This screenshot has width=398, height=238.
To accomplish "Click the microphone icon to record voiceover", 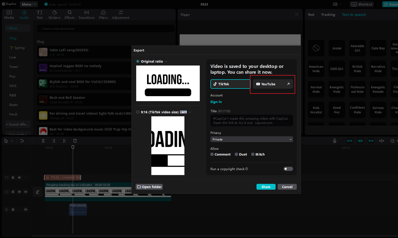I will point(334,141).
